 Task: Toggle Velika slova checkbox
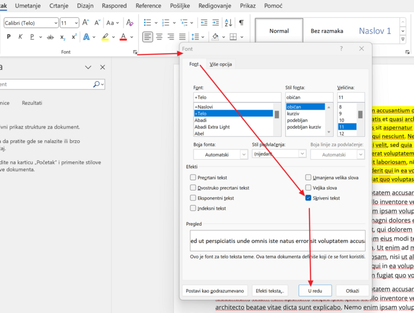click(x=308, y=187)
